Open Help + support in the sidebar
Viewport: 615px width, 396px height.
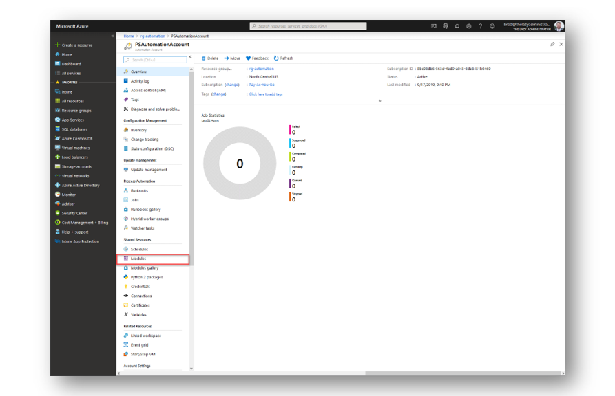(72, 232)
